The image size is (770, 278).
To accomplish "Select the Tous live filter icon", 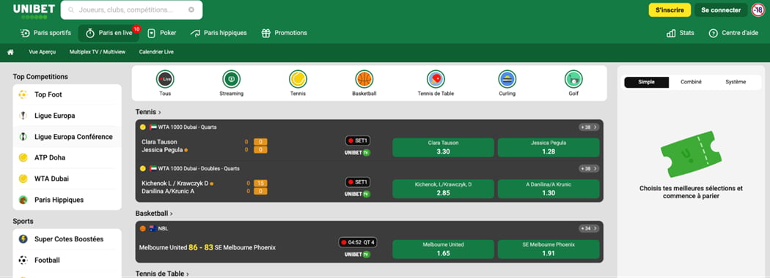I will [166, 78].
